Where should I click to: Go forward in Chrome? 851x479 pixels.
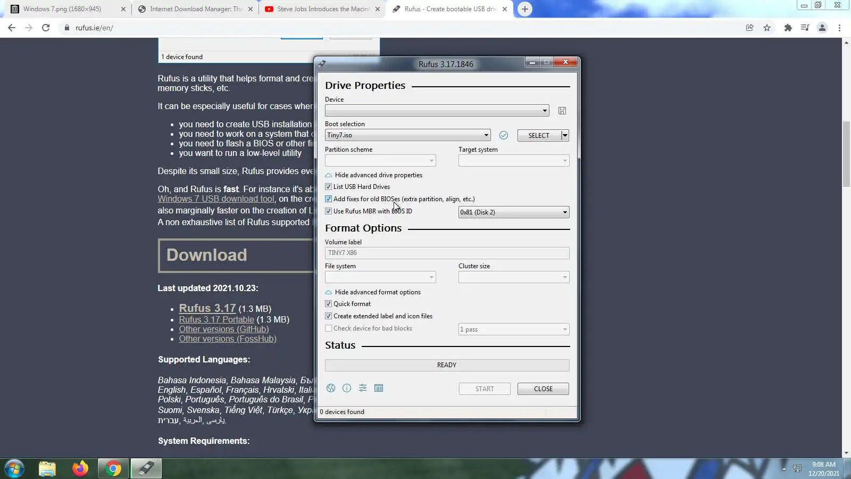tap(29, 28)
